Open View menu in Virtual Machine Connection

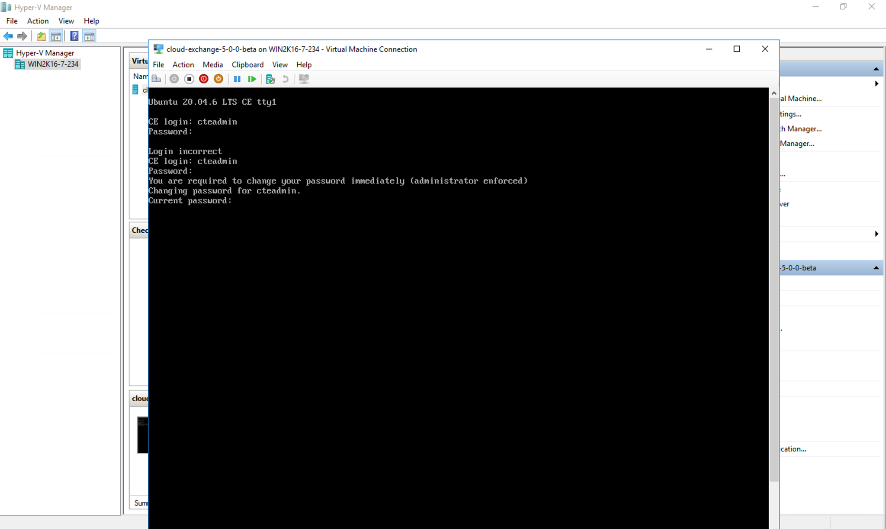coord(280,64)
